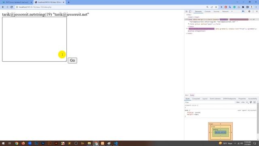Bookmark this page with the star icon

pyautogui.click(x=216, y=7)
